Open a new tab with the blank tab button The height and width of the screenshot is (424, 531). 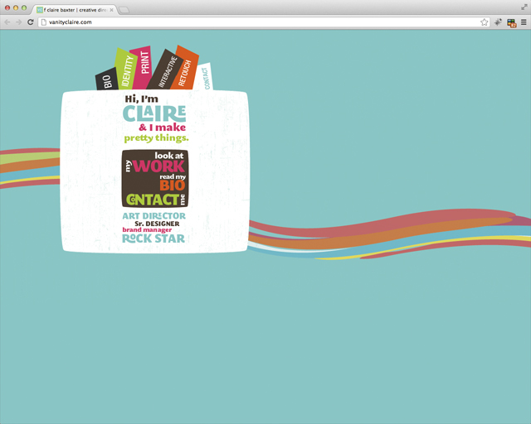(x=124, y=10)
